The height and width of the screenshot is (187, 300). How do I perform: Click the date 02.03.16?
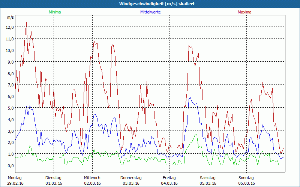tap(92, 183)
